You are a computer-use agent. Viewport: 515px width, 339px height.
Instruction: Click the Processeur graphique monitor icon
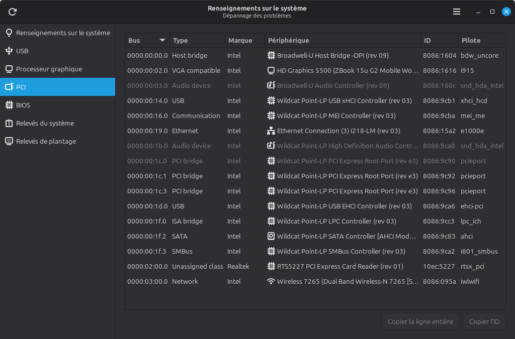(10, 69)
